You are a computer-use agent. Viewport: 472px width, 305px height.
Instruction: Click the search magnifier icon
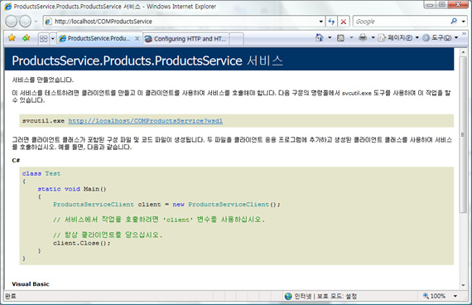454,21
